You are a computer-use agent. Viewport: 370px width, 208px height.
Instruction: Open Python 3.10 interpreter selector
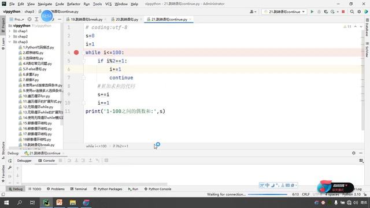pos(351,194)
